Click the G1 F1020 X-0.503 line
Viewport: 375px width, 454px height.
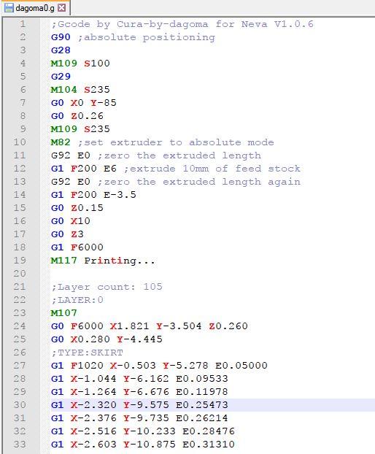tap(159, 366)
